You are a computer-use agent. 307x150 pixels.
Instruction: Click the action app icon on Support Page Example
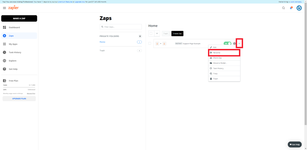click(164, 43)
